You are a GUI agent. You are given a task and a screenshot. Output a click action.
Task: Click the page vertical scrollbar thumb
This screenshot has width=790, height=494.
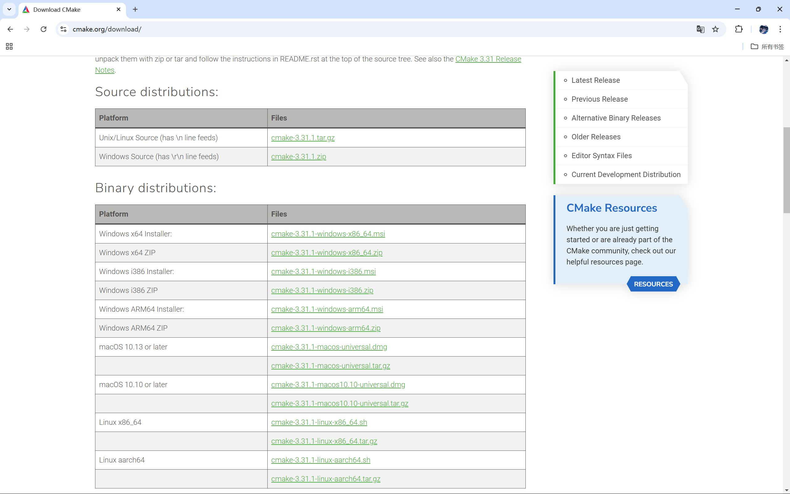(786, 170)
